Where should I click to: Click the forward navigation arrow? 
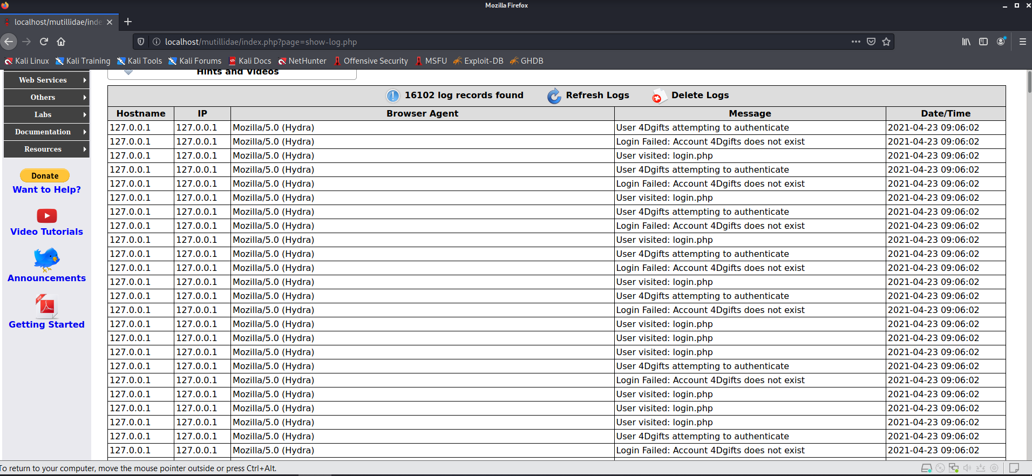[x=26, y=42]
